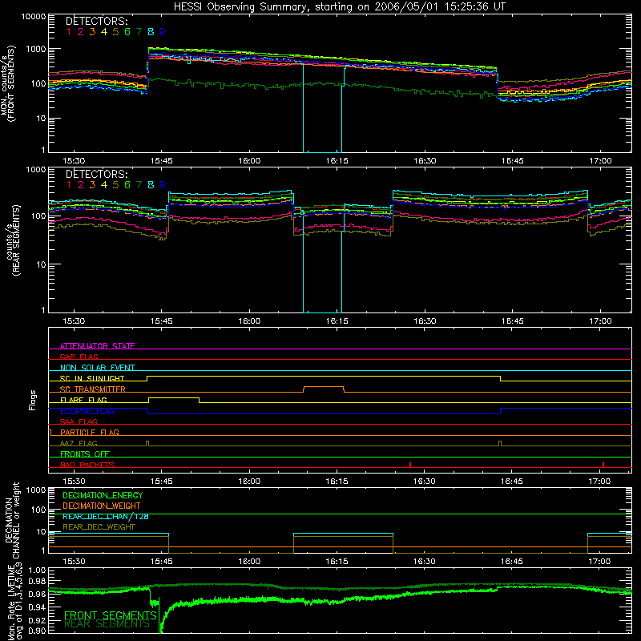
Task: Click the FLARE_FLAG label
Action: [83, 400]
